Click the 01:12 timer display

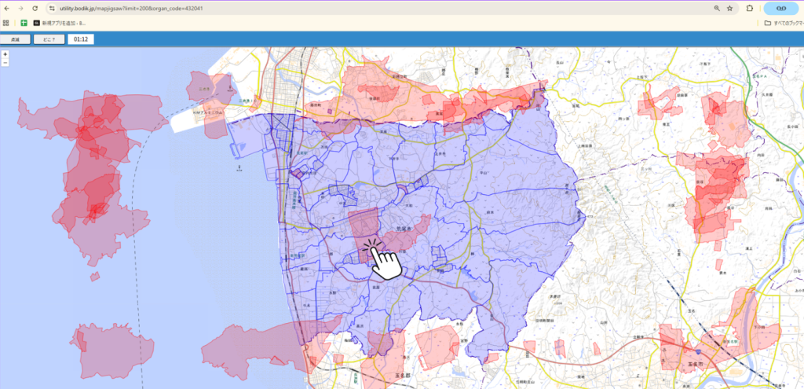(x=80, y=39)
